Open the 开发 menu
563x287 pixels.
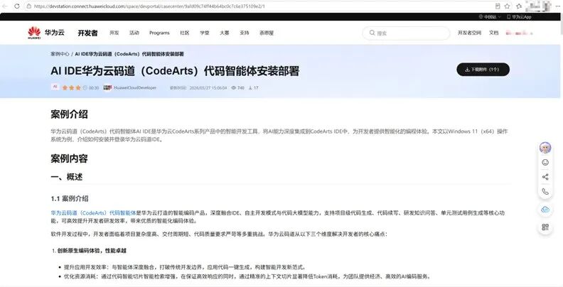114,33
